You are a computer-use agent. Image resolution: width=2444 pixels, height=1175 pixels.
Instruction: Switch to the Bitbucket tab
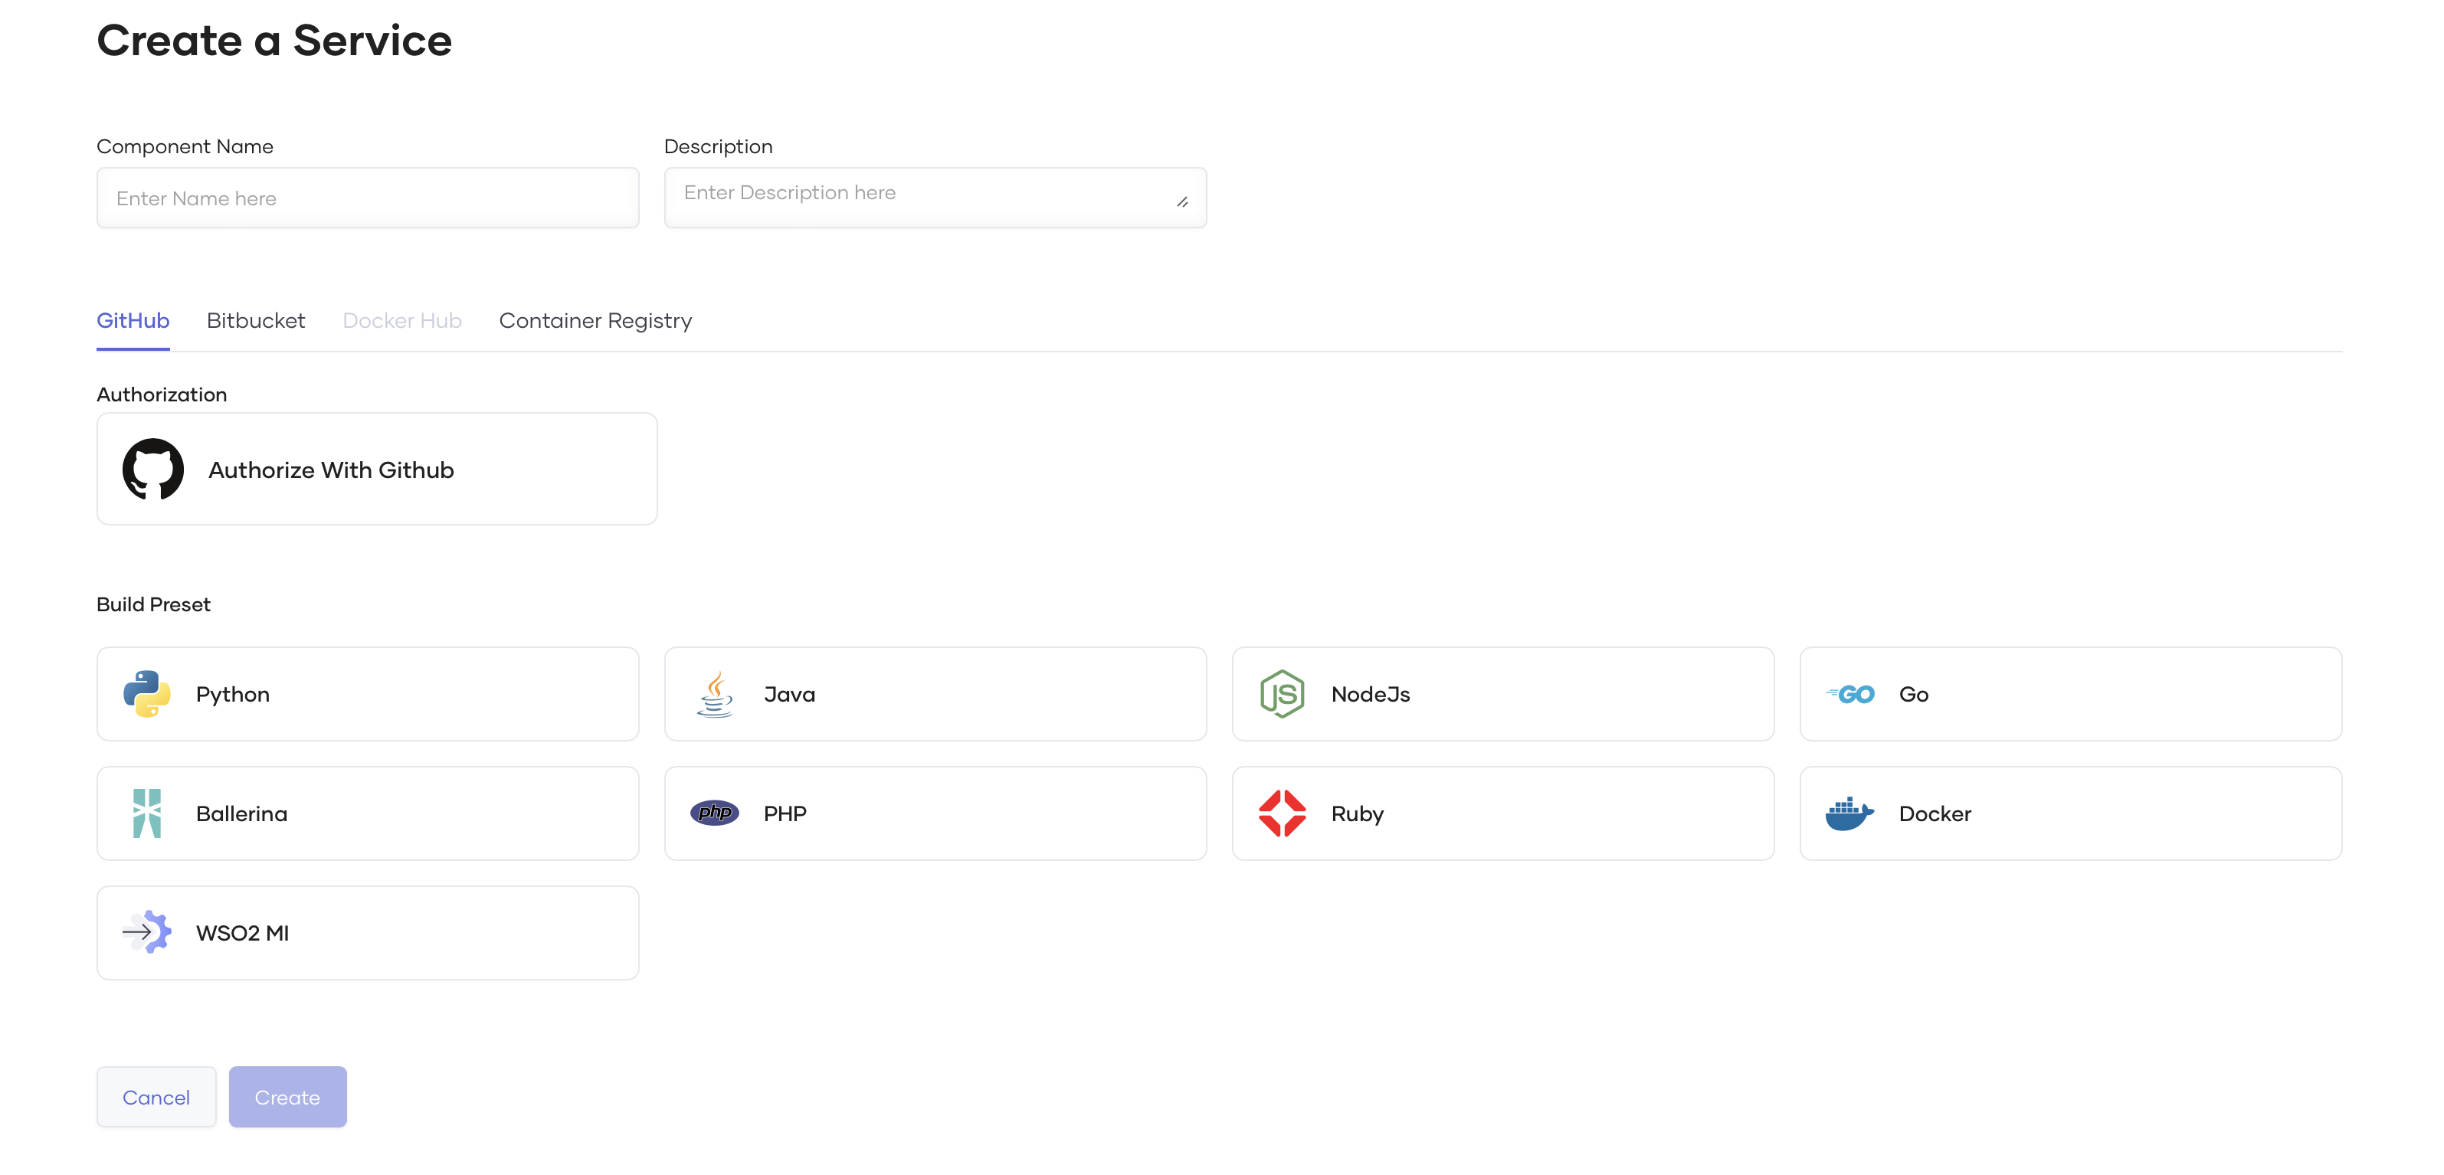pos(256,320)
